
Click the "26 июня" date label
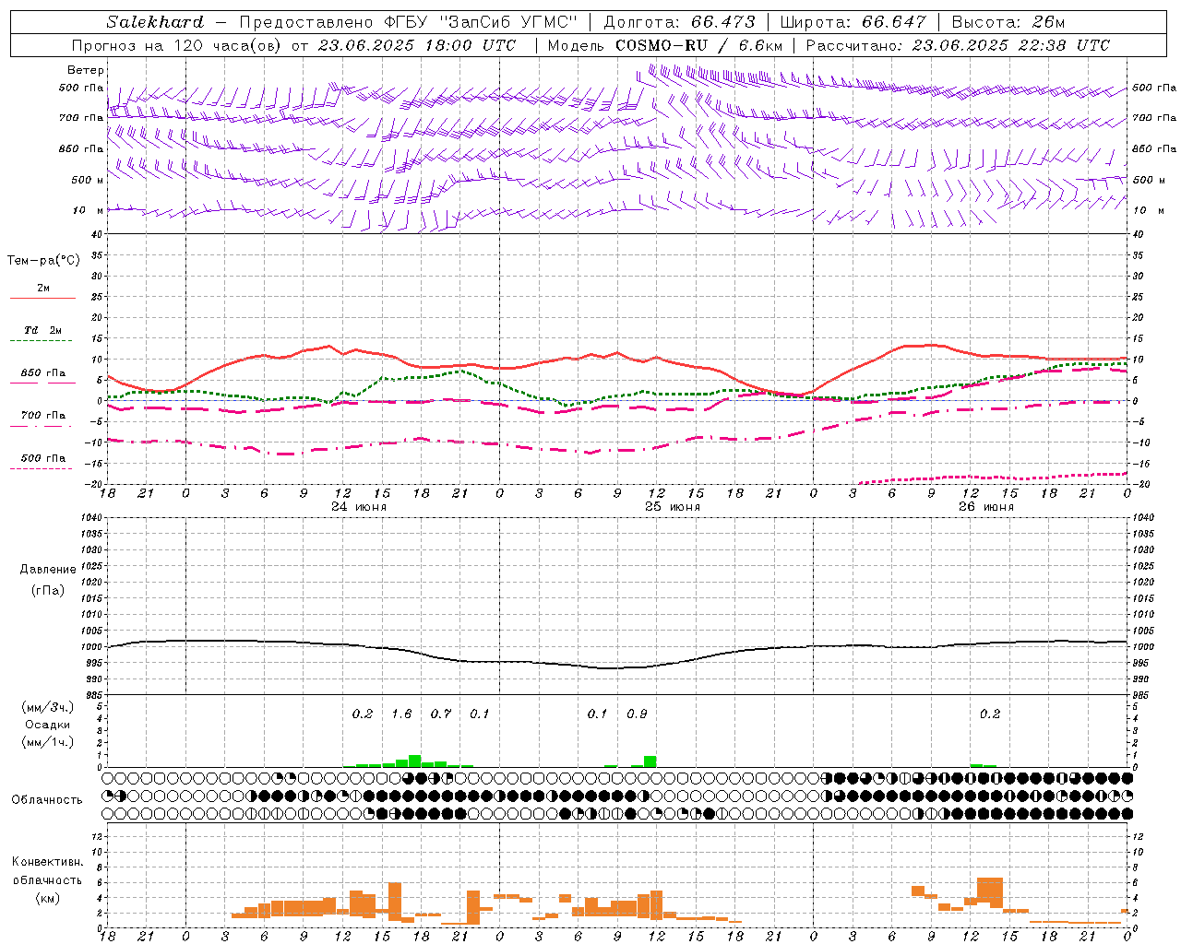click(986, 507)
